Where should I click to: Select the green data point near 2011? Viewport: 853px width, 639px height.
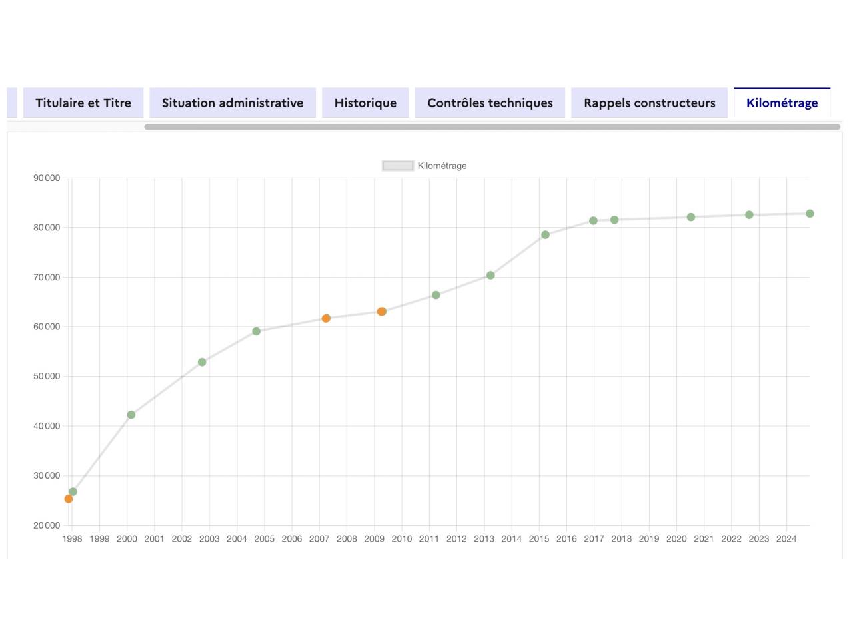(436, 295)
